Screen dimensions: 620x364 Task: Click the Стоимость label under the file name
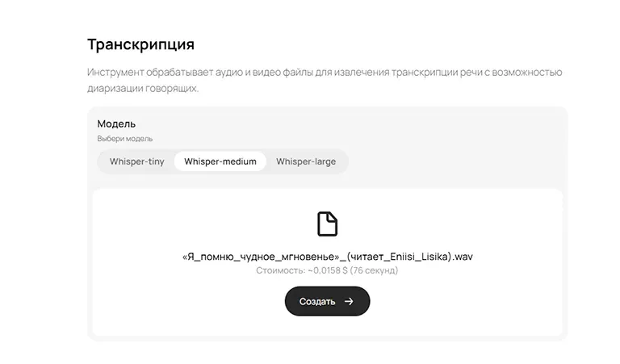281,270
